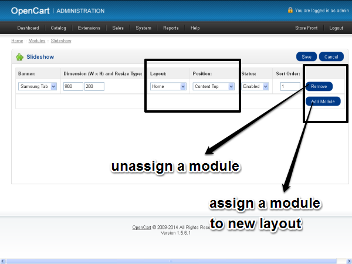The height and width of the screenshot is (264, 352).
Task: Click the Home breadcrumb link
Action: pos(17,40)
